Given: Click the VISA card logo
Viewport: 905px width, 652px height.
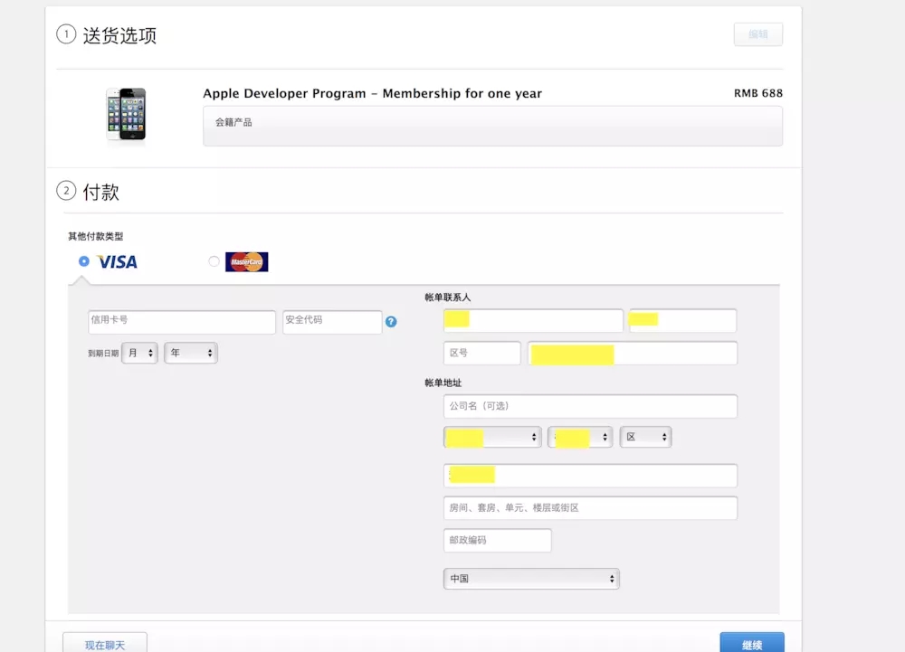Looking at the screenshot, I should tap(118, 262).
